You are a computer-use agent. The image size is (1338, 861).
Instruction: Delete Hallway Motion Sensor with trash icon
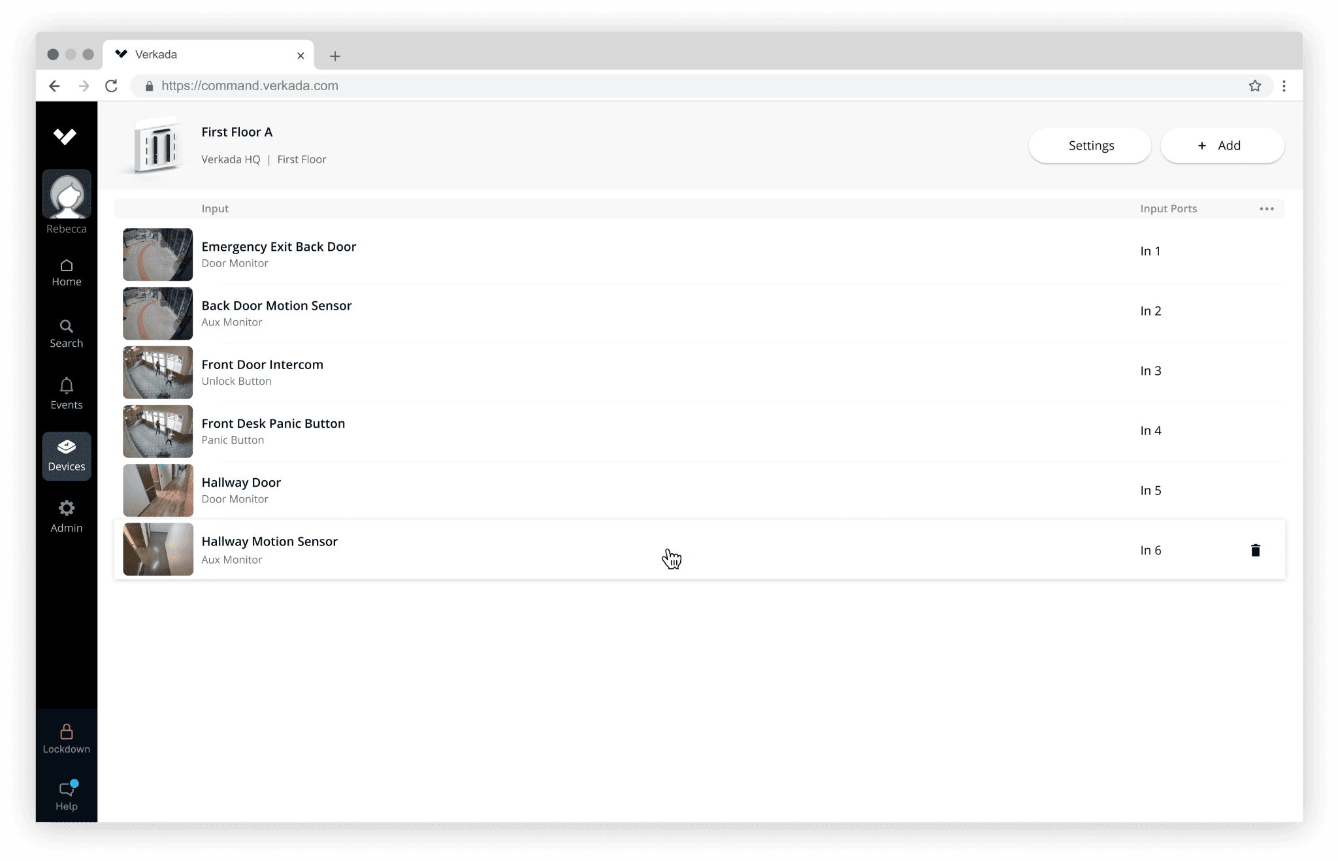pyautogui.click(x=1255, y=550)
